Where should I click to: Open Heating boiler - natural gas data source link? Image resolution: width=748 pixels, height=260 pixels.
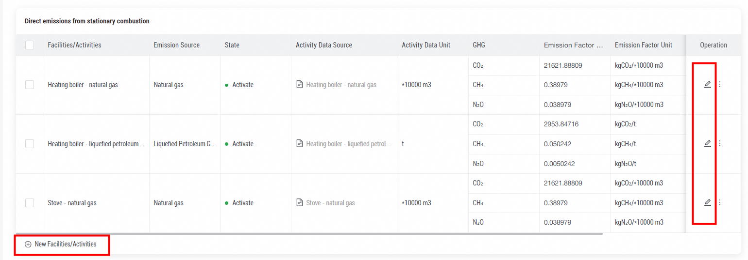point(341,85)
